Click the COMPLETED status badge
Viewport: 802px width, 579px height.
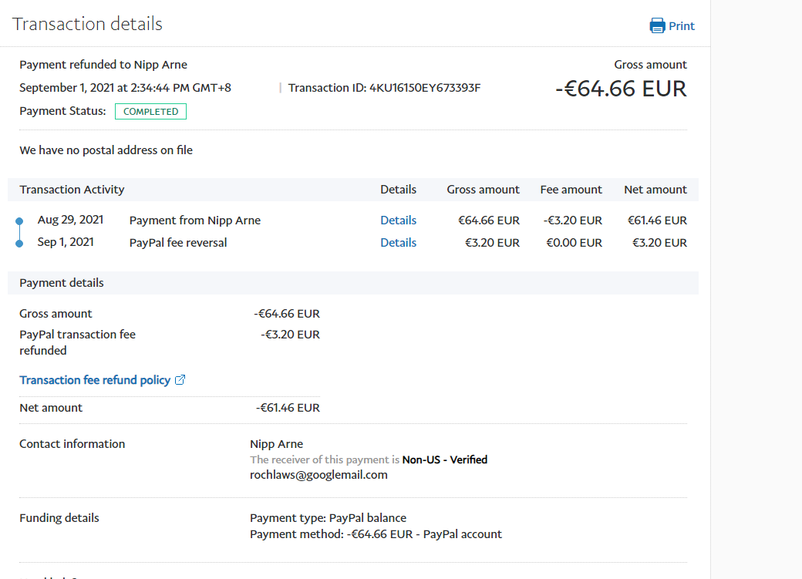click(x=150, y=112)
